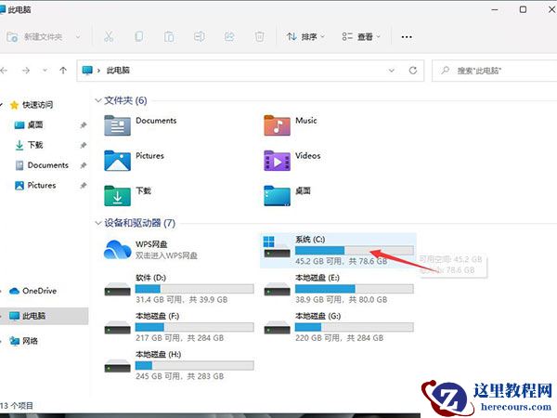Click the up arrow to parent folder
The image size is (557, 418).
click(63, 71)
